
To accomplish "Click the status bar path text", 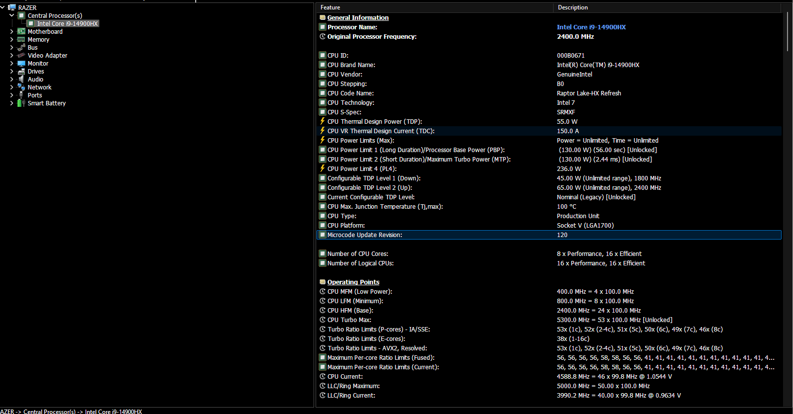I will click(71, 411).
